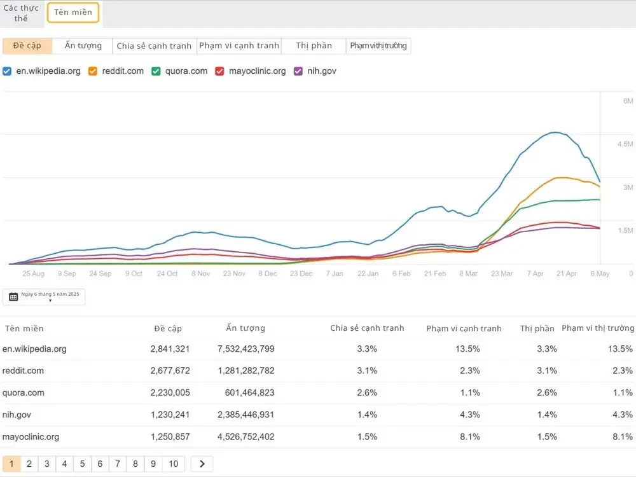Screen dimensions: 636x477
Task: Go to page 8
Action: click(x=135, y=464)
